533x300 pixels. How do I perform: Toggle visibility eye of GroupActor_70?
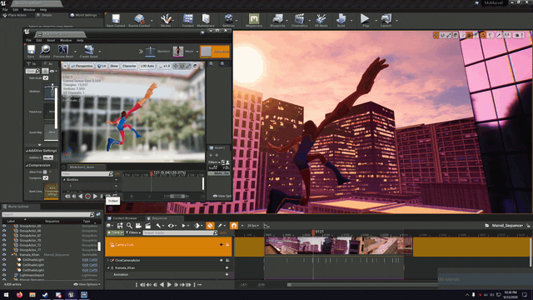4,240
